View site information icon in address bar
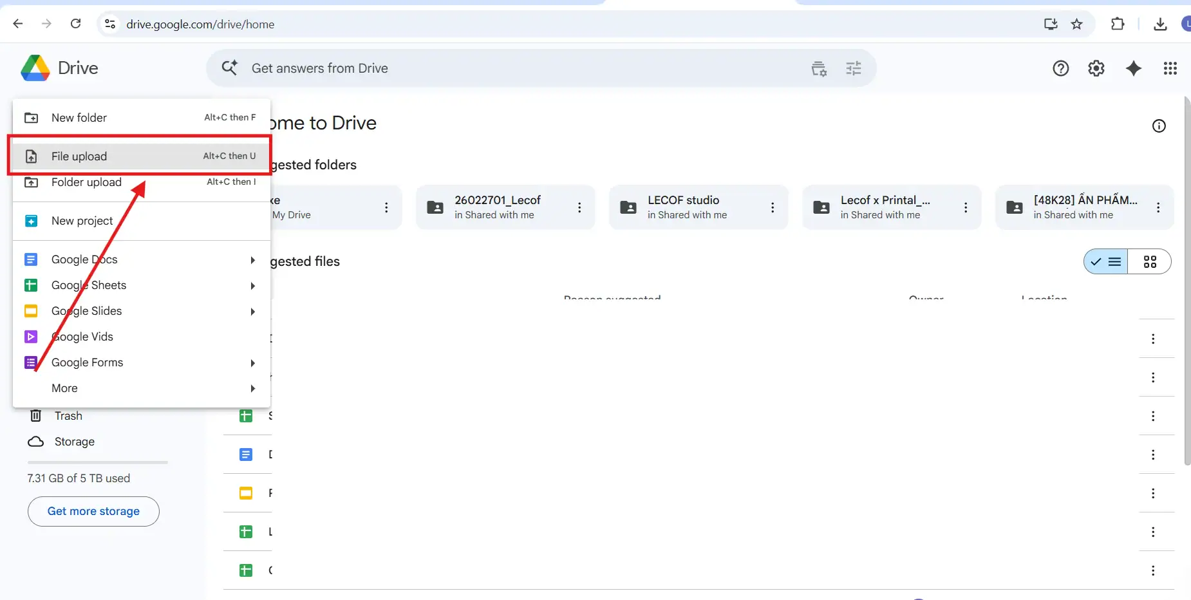Viewport: 1191px width, 600px height. 110,24
